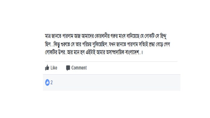Screen dimensions: 210x118
Task: Click the word অসাম্প্রদায়িক in the last line
Action: [x=115, y=52]
